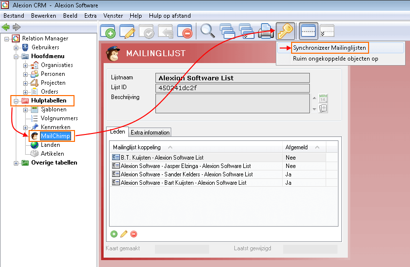Click the card with chevrons toolbar icon
The height and width of the screenshot is (267, 410).
tap(327, 31)
